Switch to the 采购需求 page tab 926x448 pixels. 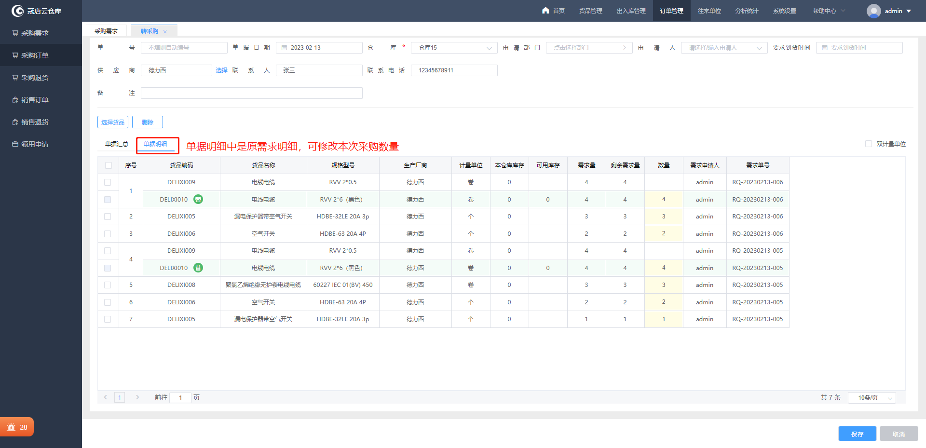[106, 31]
